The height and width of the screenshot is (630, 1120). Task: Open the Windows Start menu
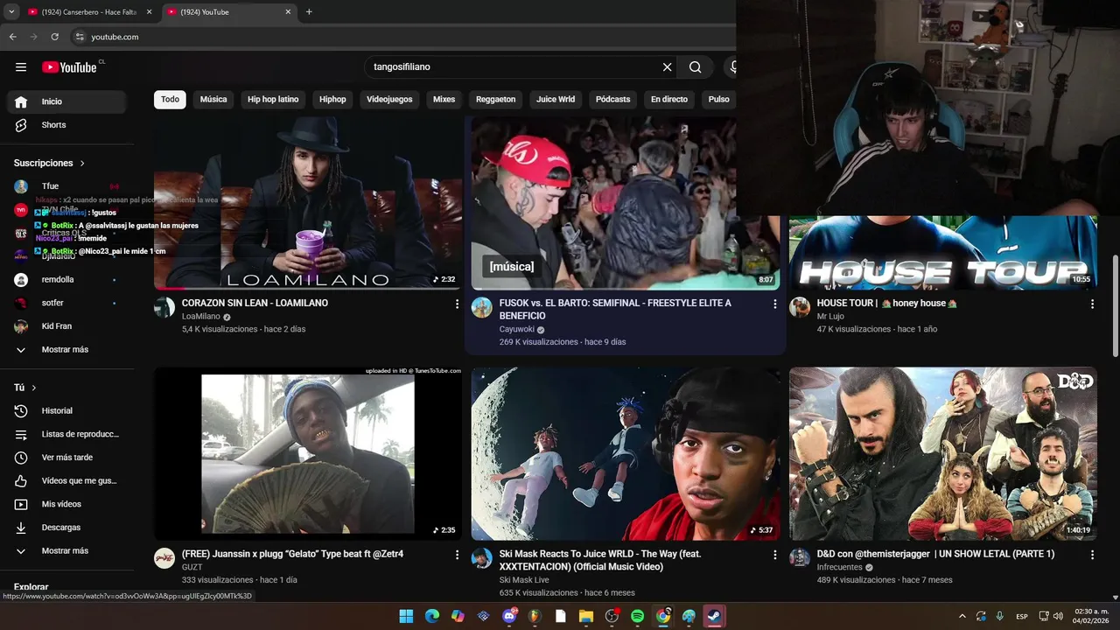[x=406, y=616]
